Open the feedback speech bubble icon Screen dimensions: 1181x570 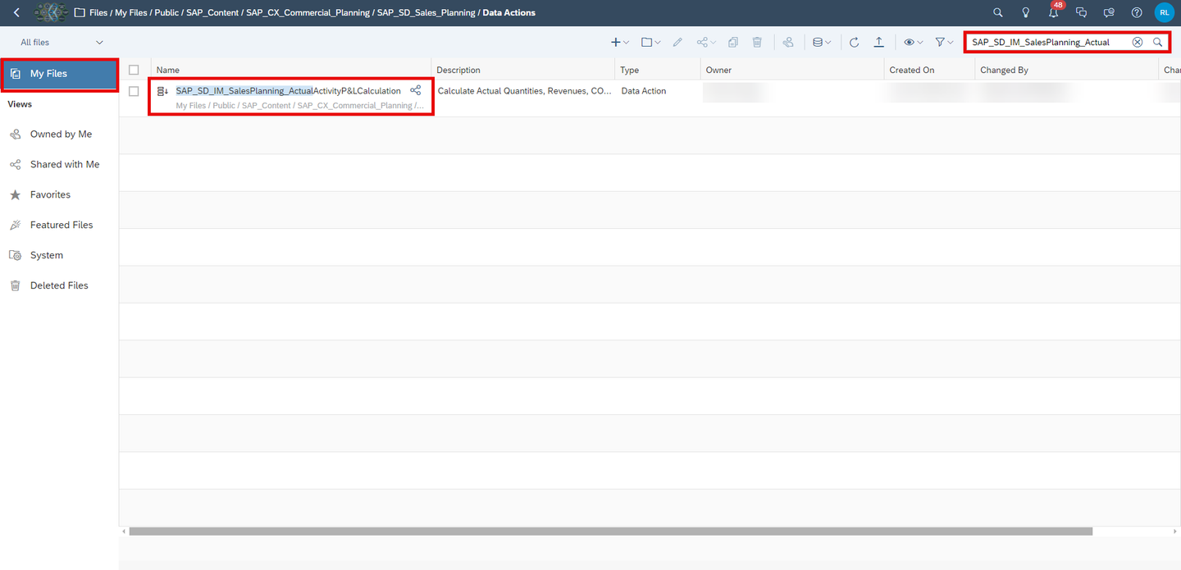(x=1109, y=12)
